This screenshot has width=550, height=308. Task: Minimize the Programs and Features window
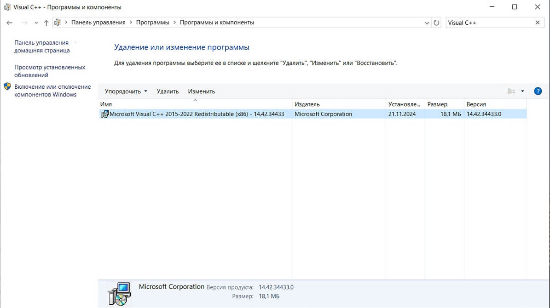(x=492, y=7)
